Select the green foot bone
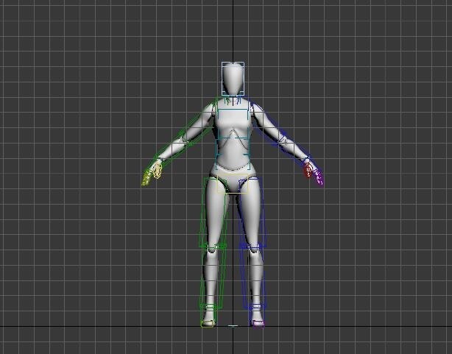Screen dimensions: 452x354 tap(208, 316)
